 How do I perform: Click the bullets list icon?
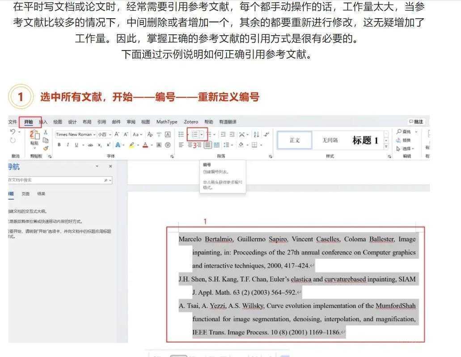[181, 134]
